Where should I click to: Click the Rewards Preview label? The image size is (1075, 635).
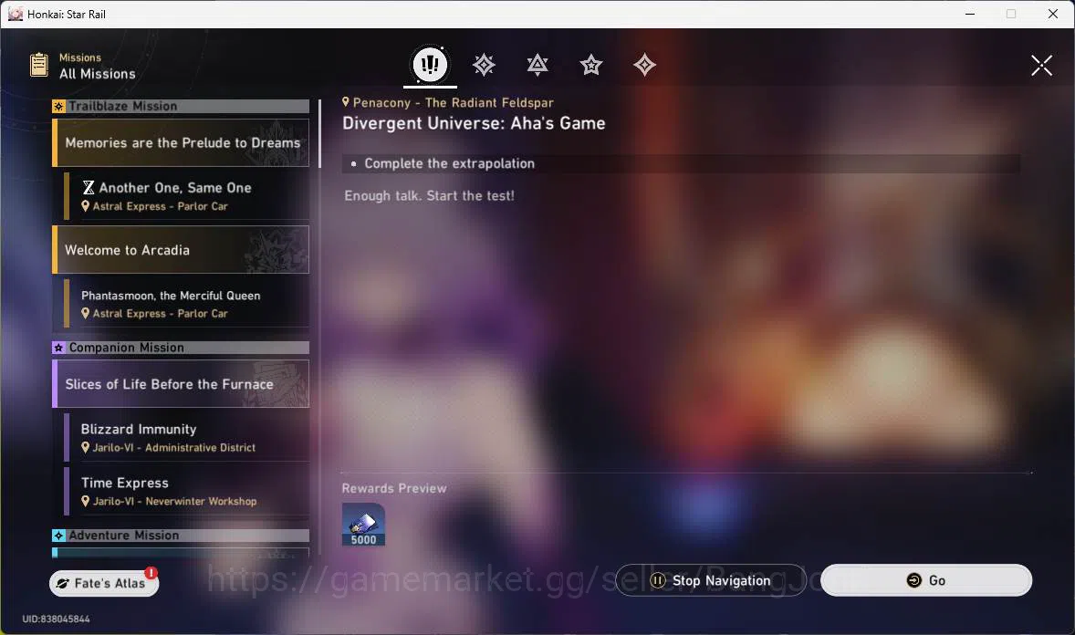(394, 488)
